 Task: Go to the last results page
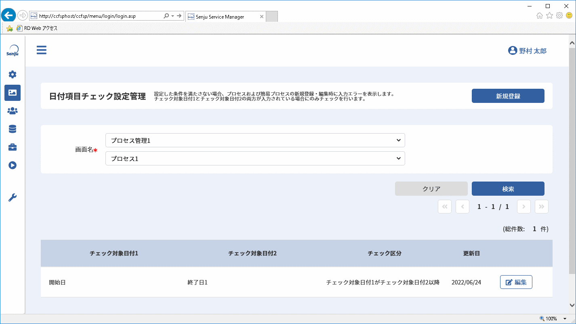(x=542, y=207)
